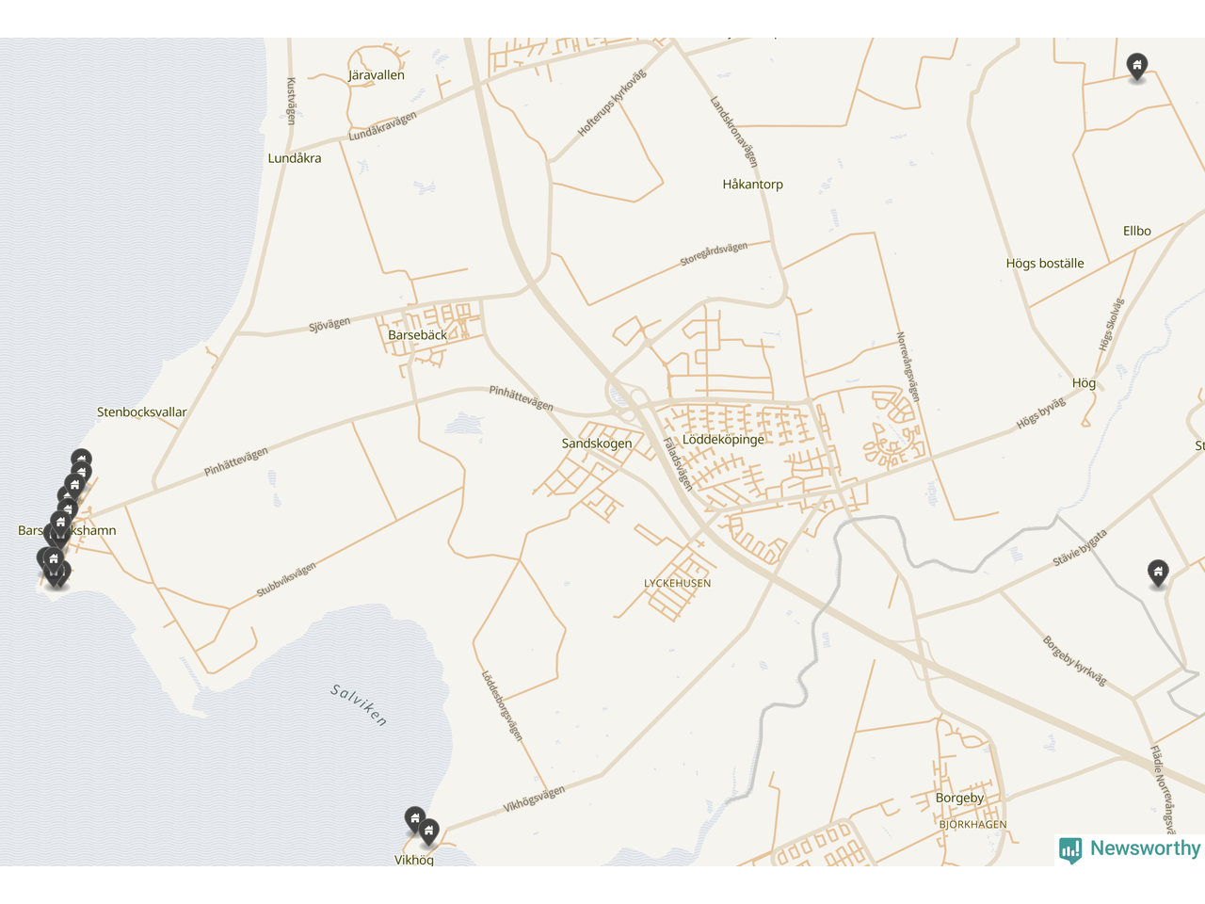This screenshot has width=1205, height=904.
Task: Click the Järavallen place label
Action: [x=377, y=75]
